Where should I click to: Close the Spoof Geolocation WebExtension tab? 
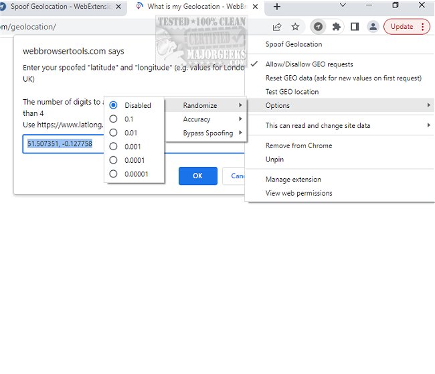pyautogui.click(x=118, y=7)
